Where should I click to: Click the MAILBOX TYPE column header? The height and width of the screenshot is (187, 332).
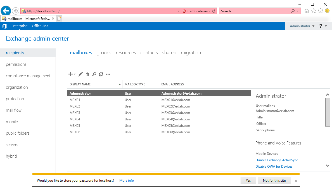[141, 84]
